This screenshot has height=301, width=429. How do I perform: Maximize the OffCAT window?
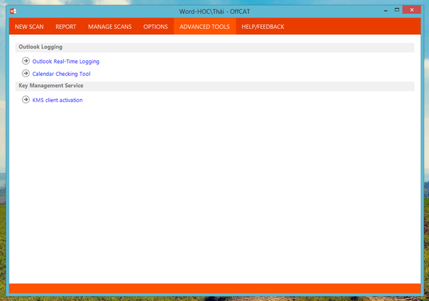point(398,10)
